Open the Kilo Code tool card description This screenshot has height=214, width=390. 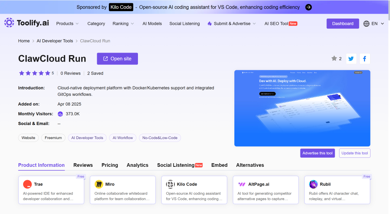click(194, 196)
